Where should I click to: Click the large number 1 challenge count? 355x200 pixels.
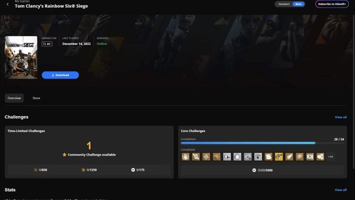tap(89, 146)
